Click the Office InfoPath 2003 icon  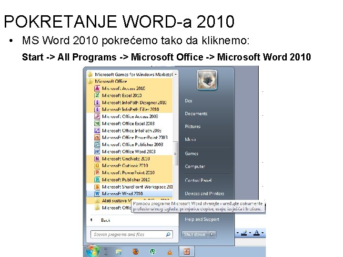pos(97,130)
